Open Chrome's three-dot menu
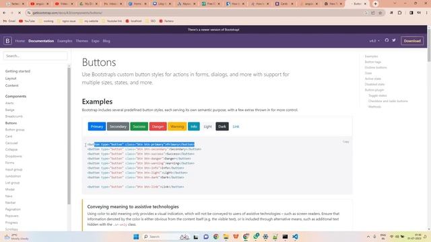This screenshot has height=242, width=431. pyautogui.click(x=426, y=13)
